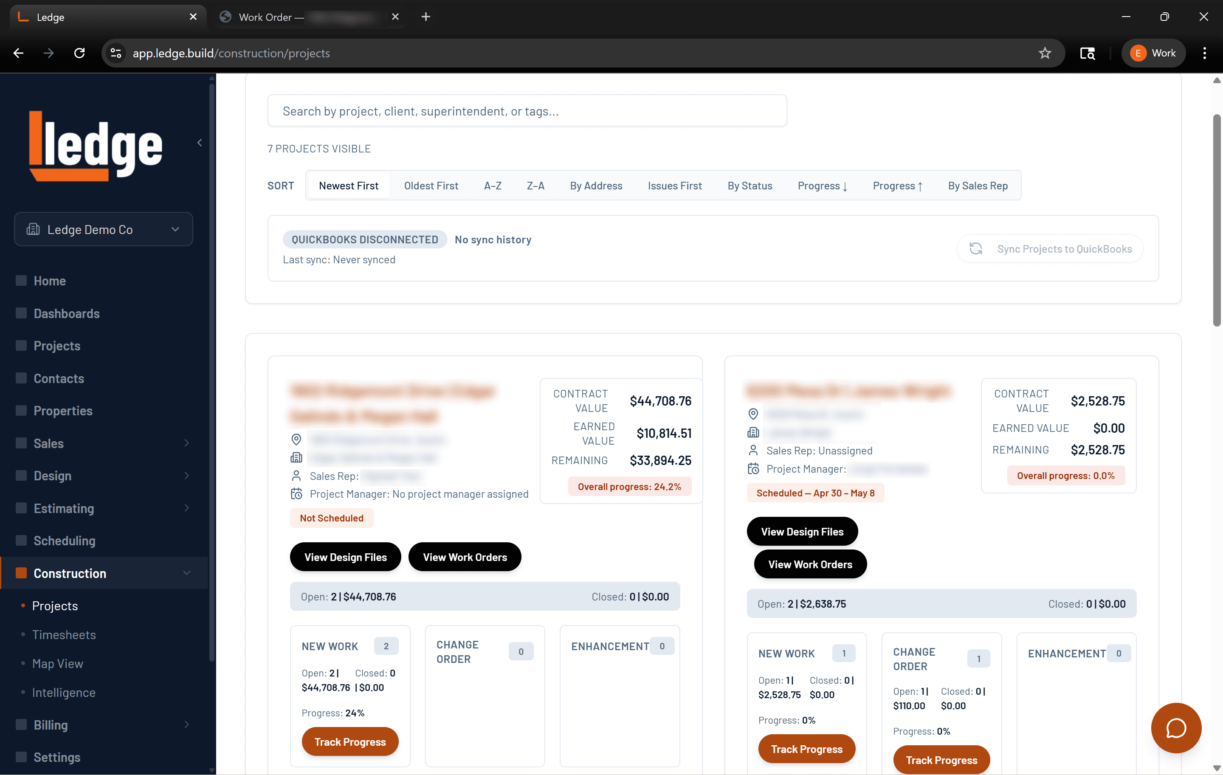This screenshot has width=1223, height=775.
Task: Click Sync Projects to QuickBooks
Action: (x=1050, y=248)
